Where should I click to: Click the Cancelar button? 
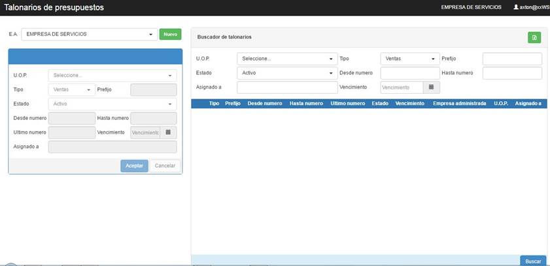(x=165, y=166)
